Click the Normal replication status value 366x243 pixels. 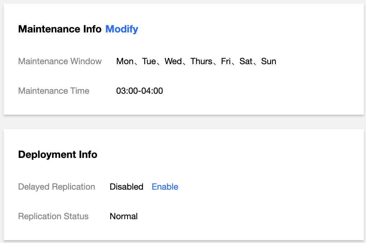click(124, 216)
